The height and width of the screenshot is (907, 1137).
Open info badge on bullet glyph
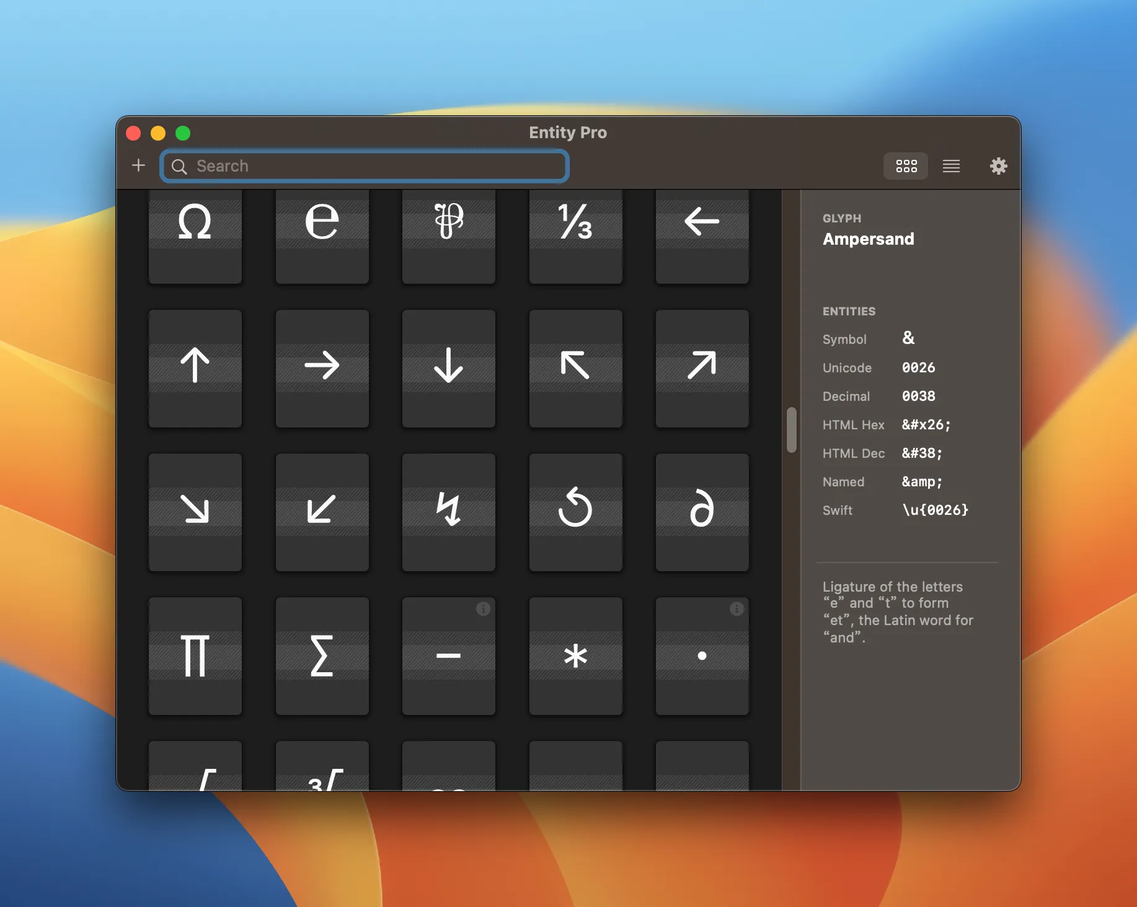pos(737,609)
